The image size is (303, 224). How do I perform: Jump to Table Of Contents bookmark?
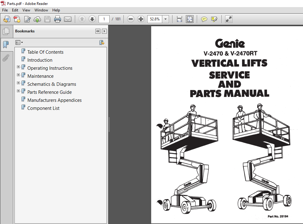(x=45, y=52)
